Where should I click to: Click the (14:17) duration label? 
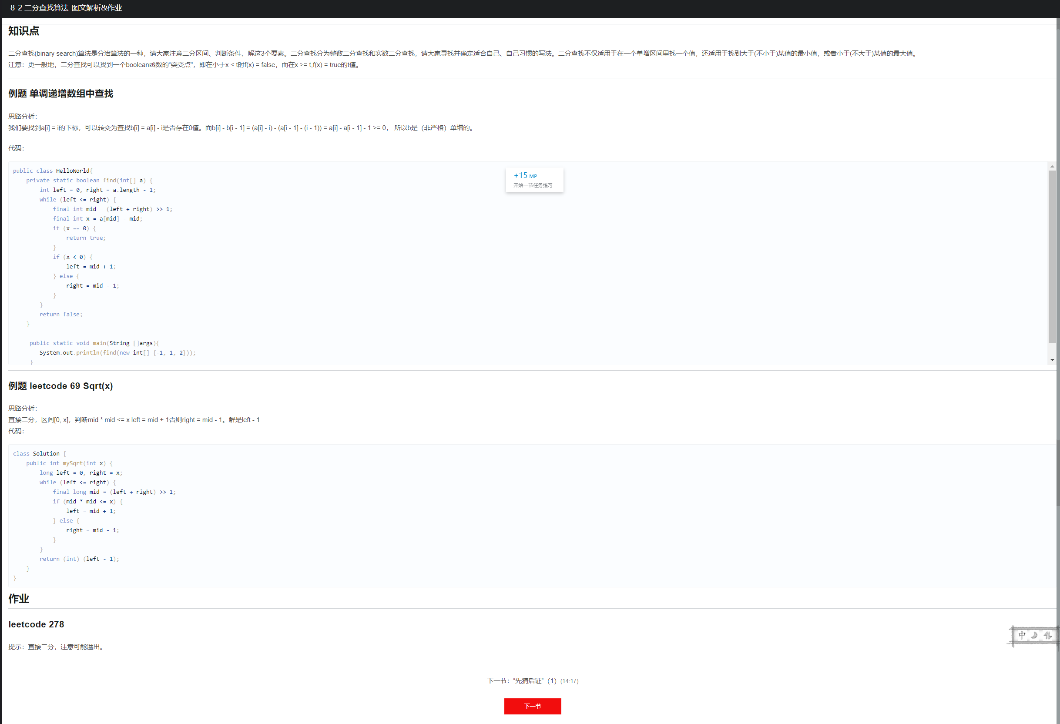569,681
